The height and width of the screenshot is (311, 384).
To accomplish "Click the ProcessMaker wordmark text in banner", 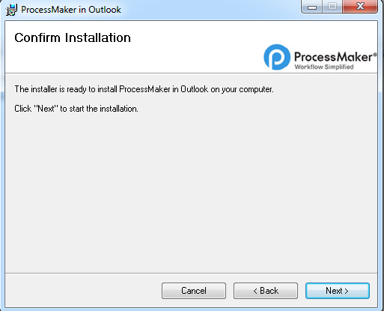I will (333, 57).
